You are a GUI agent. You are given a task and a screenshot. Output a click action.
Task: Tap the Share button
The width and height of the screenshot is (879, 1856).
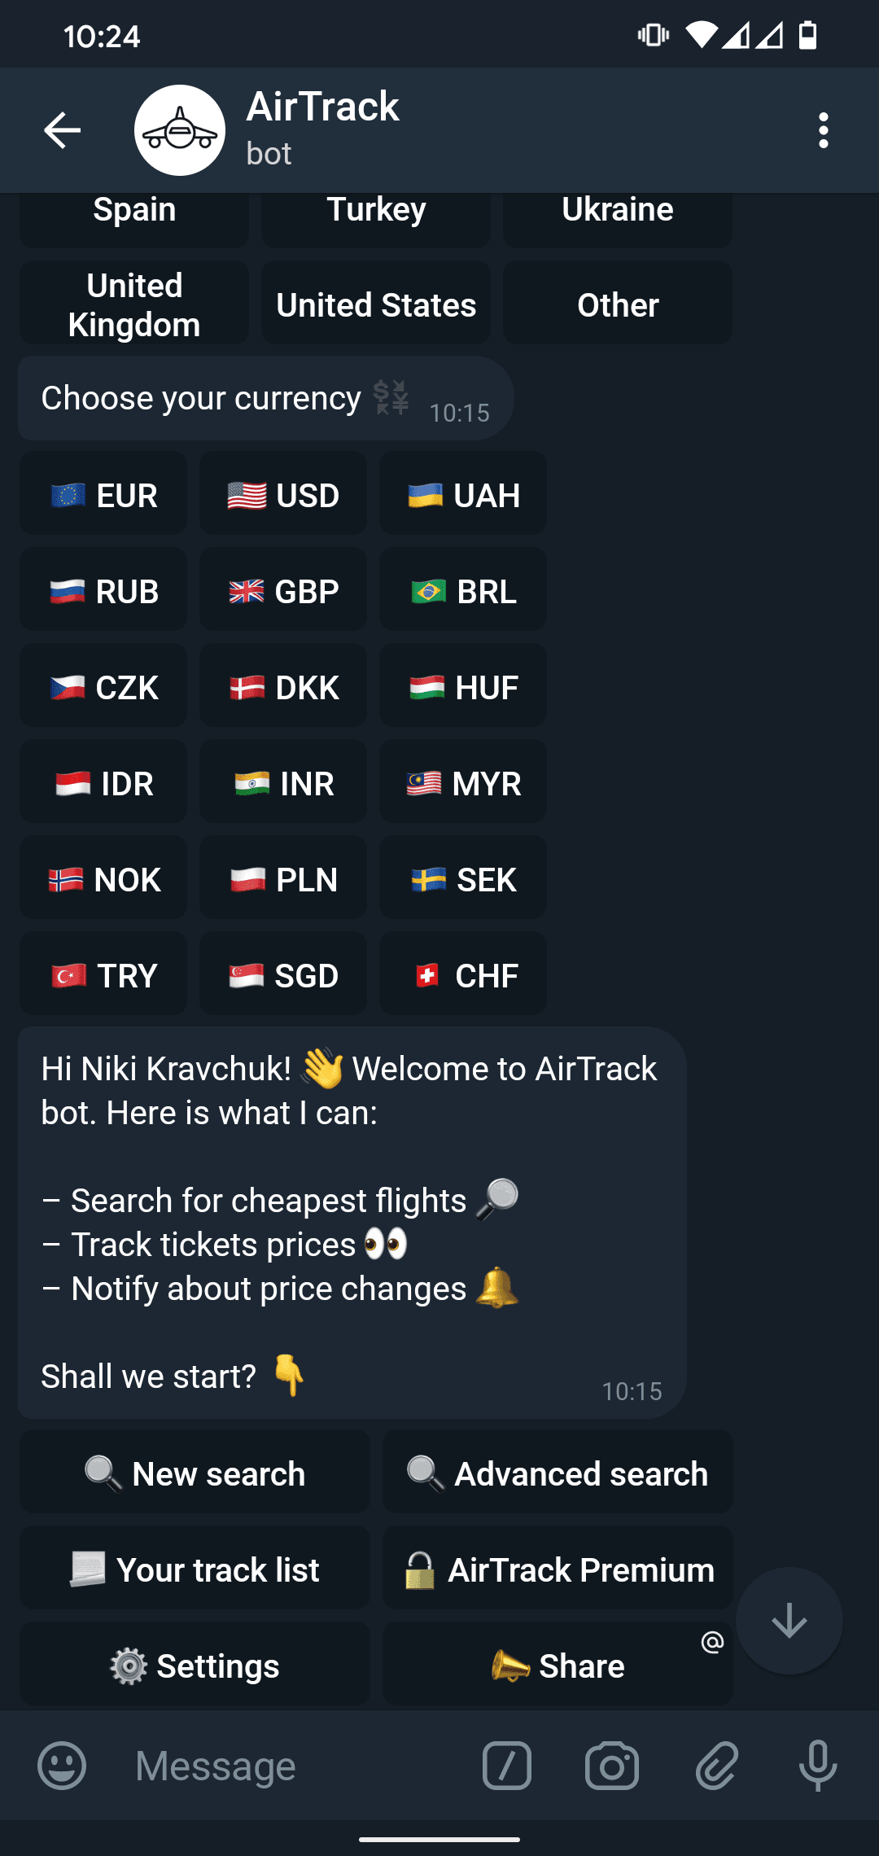(x=558, y=1665)
